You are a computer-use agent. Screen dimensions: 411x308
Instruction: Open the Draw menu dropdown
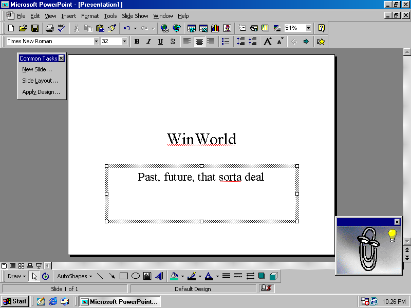click(16, 276)
